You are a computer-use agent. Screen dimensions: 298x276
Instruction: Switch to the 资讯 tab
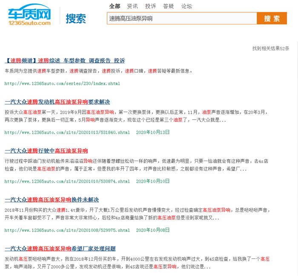pos(132,6)
